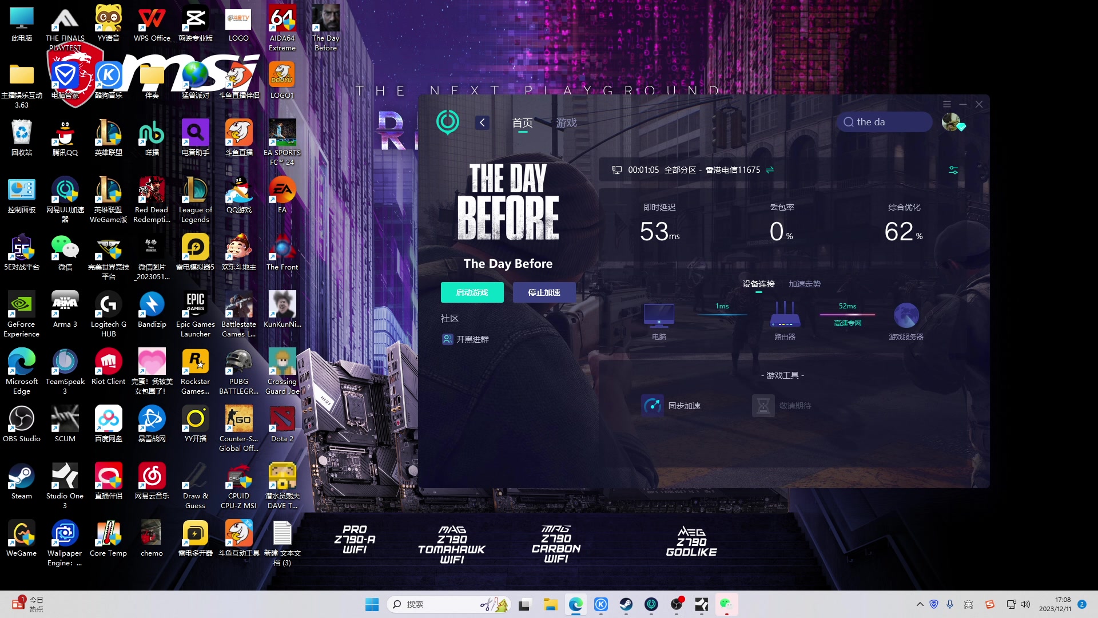
Task: Switch server node via swap arrows icon
Action: [770, 170]
